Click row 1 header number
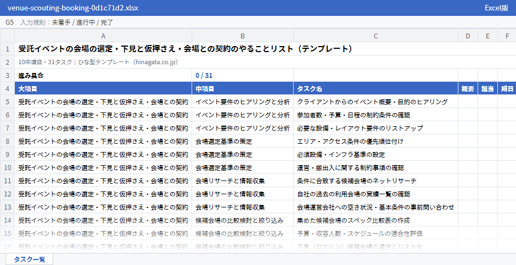Image resolution: width=516 pixels, height=265 pixels. [7, 49]
